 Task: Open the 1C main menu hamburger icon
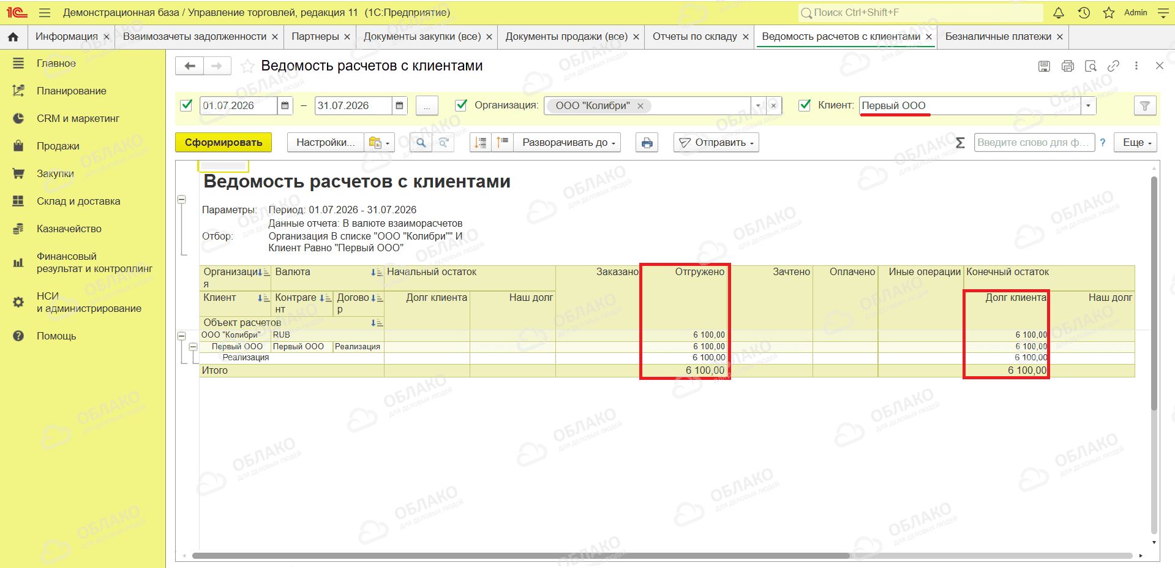coord(44,12)
